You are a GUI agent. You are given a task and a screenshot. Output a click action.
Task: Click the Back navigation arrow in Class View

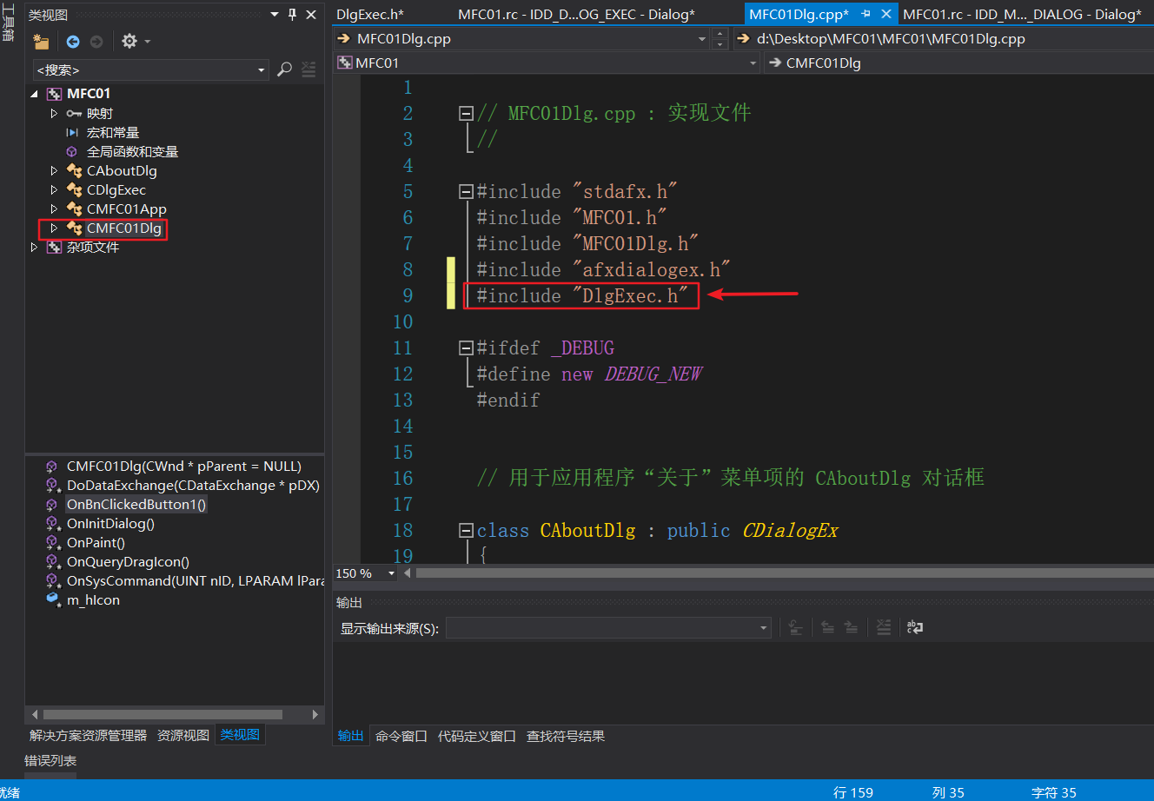click(73, 41)
